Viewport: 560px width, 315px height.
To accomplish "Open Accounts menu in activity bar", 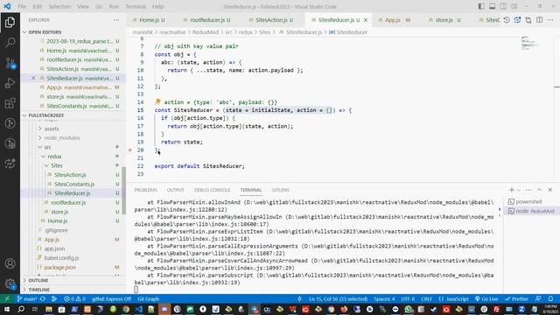I will click(10, 263).
